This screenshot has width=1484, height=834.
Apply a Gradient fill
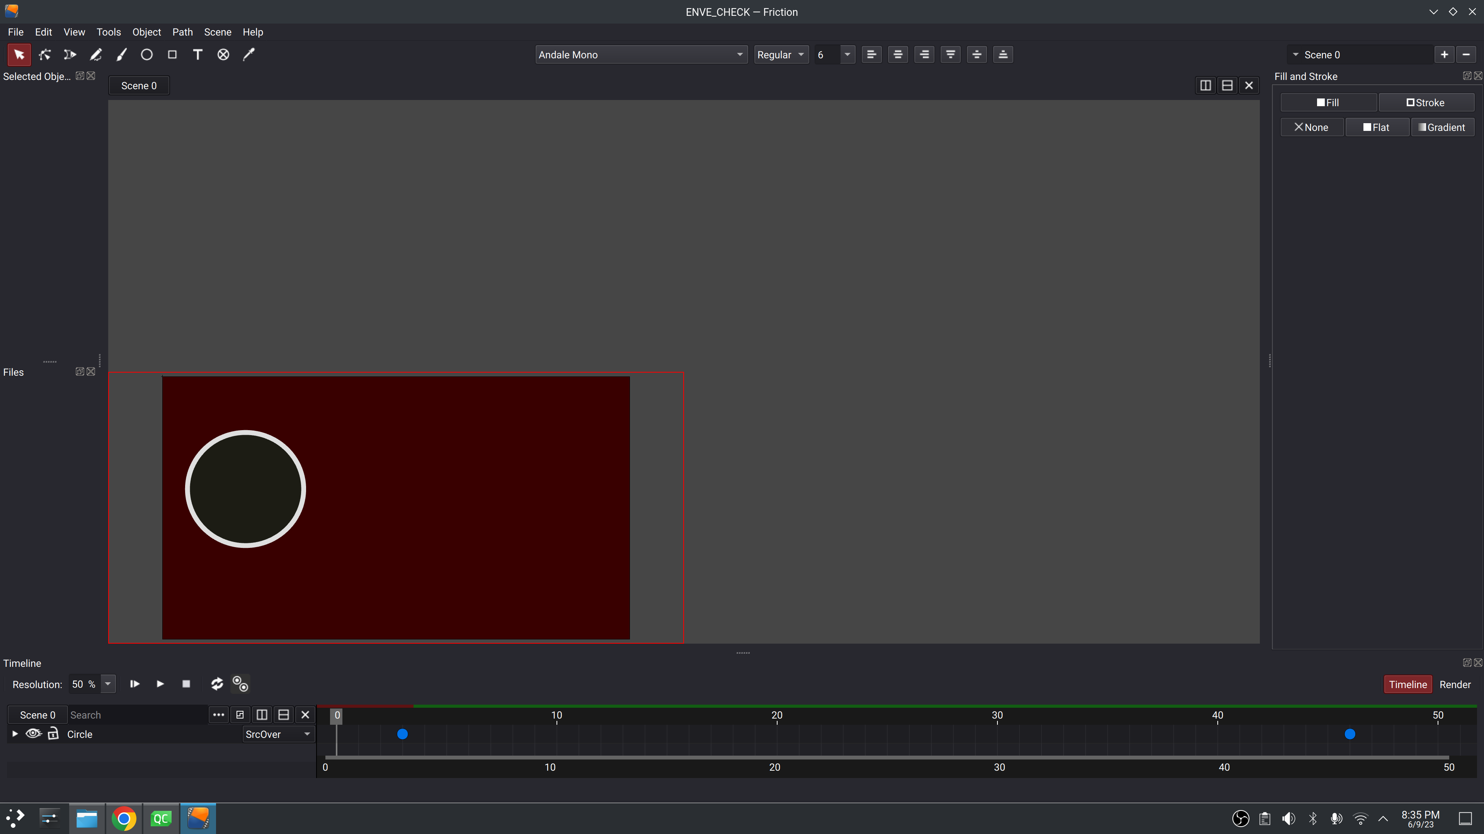tap(1443, 127)
